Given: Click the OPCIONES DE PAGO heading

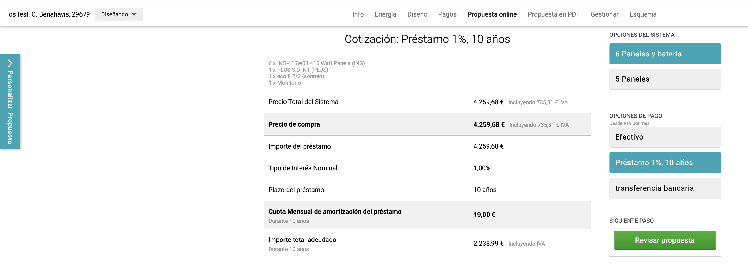Looking at the screenshot, I should (x=636, y=116).
